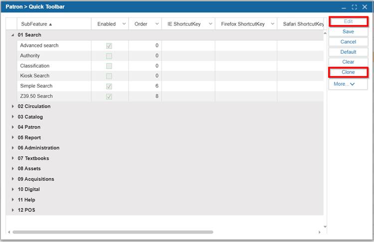
Task: Enable the Kiosk Search checkbox
Action: pyautogui.click(x=109, y=76)
